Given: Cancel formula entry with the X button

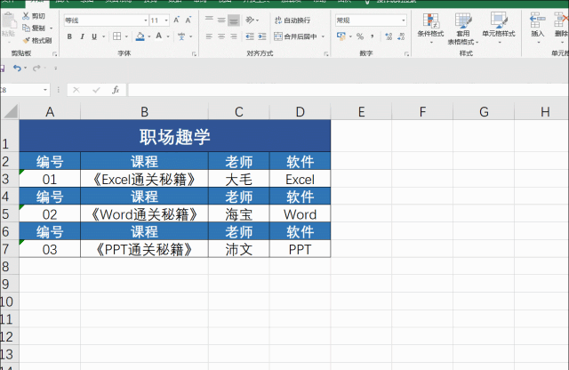Looking at the screenshot, I should 76,90.
